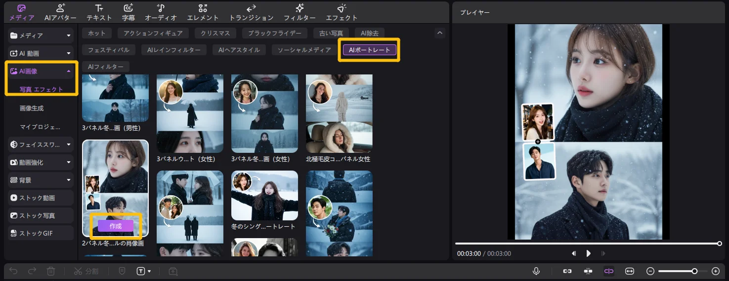Image resolution: width=729 pixels, height=281 pixels.
Task: Select the 古い写真 category chip
Action: coord(331,33)
